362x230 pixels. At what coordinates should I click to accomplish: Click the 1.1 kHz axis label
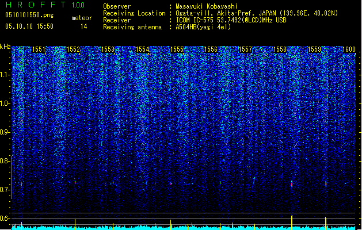tap(5, 75)
